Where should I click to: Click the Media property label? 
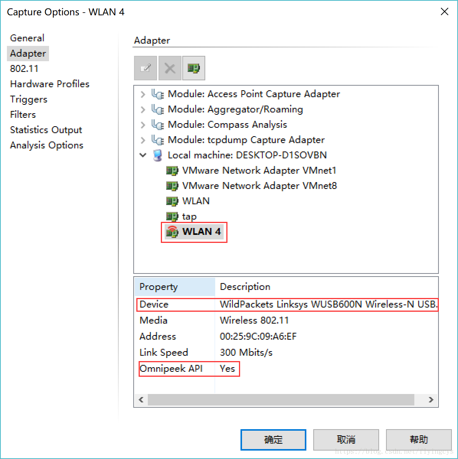154,321
